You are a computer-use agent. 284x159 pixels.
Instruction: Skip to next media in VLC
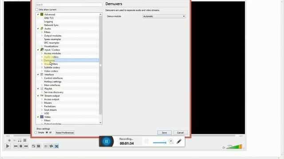26,146
